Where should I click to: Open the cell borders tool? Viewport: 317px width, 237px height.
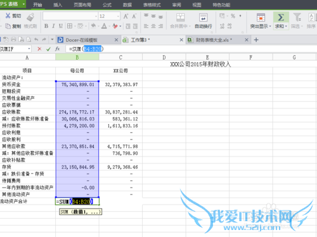pyautogui.click(x=70, y=26)
